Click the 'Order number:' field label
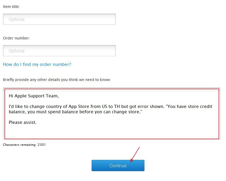The image size is (226, 181). pos(16,38)
